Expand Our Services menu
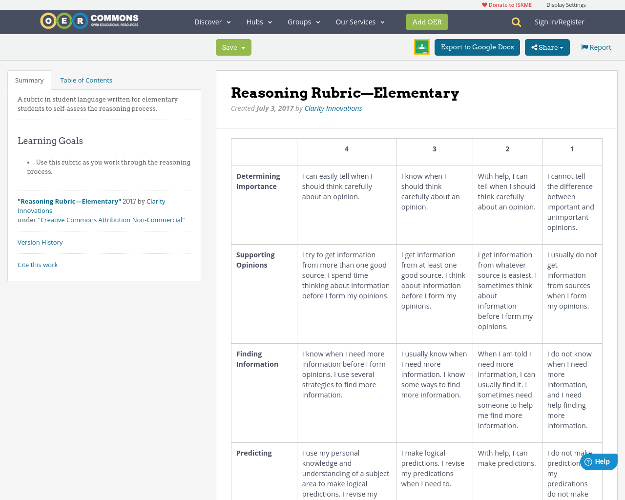The height and width of the screenshot is (500, 625). click(x=360, y=22)
